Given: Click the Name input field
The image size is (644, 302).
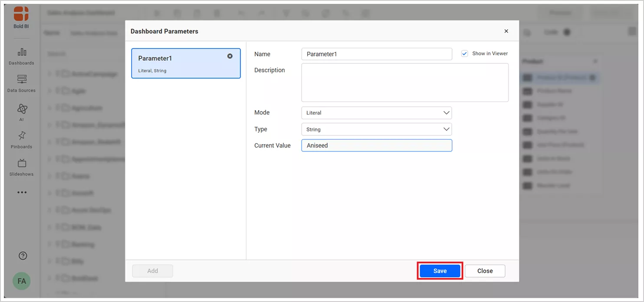Looking at the screenshot, I should [376, 54].
